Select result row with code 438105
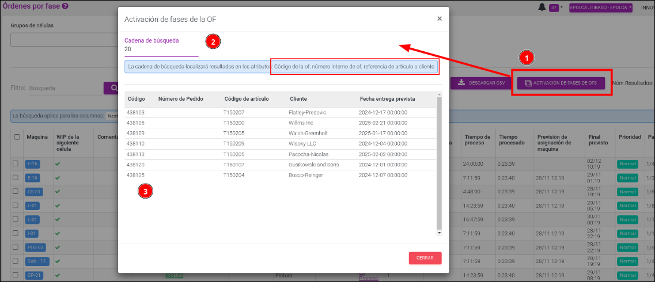 pos(281,123)
